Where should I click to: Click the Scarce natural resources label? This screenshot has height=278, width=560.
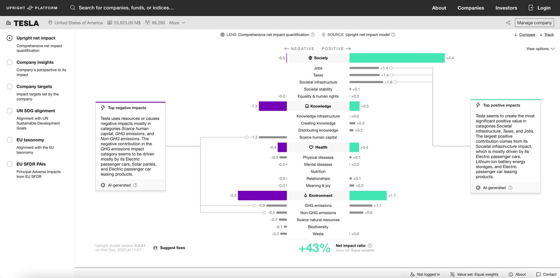[x=318, y=220]
